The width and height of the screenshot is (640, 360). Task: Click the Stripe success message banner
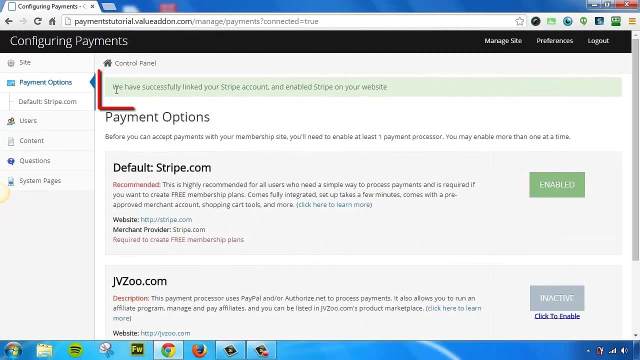click(x=363, y=87)
